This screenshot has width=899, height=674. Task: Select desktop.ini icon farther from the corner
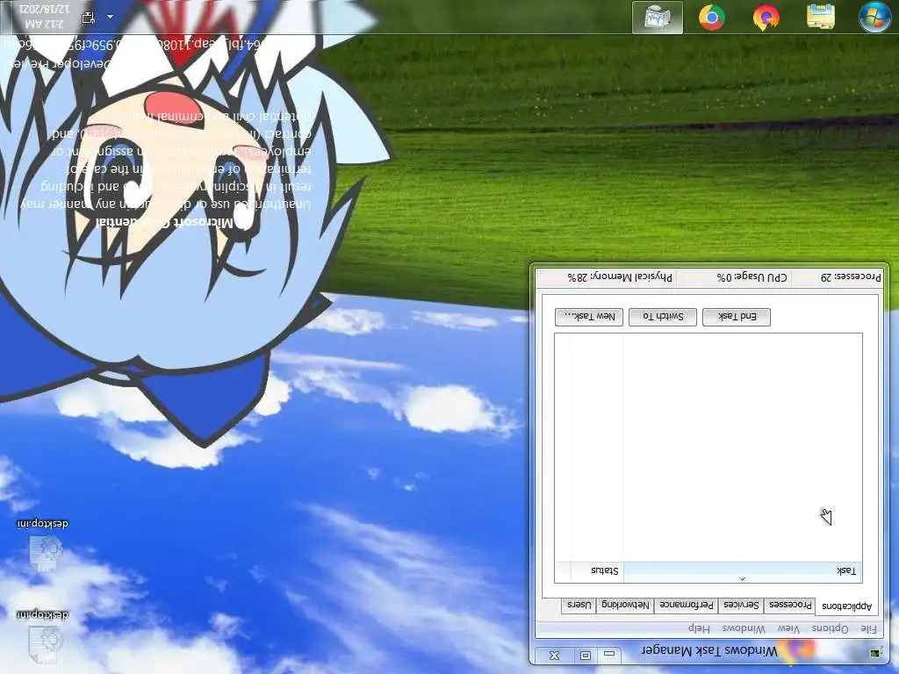(44, 545)
